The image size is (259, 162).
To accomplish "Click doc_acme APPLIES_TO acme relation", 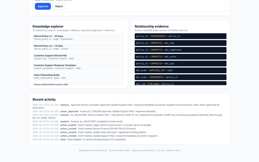I will pos(180,70).
